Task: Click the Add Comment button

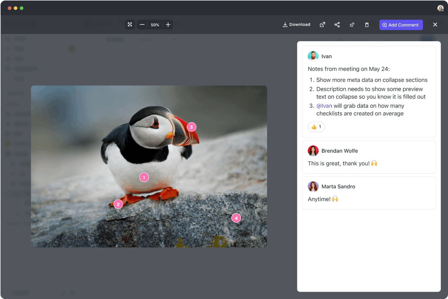Action: tap(401, 25)
